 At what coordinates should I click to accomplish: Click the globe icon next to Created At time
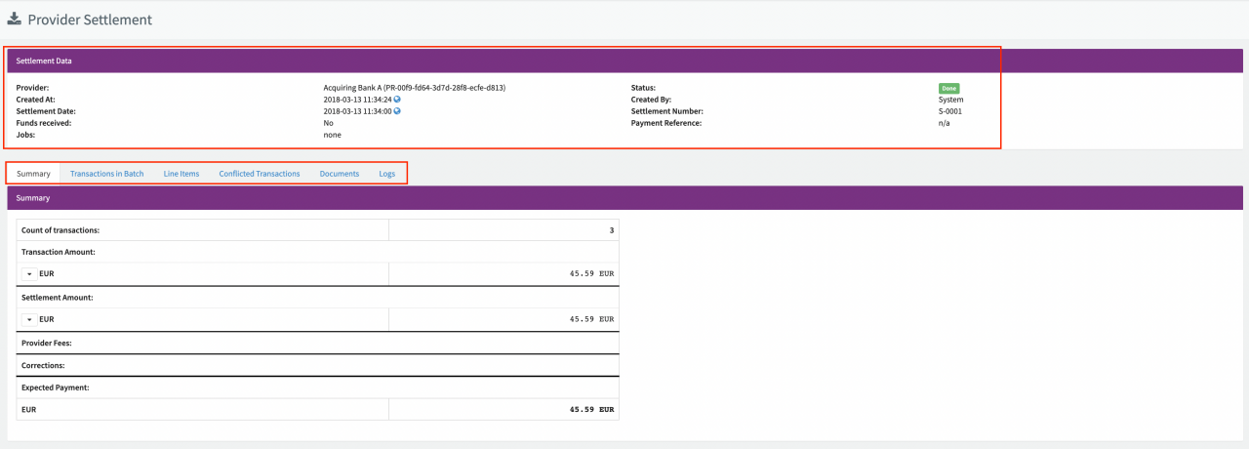tap(397, 100)
